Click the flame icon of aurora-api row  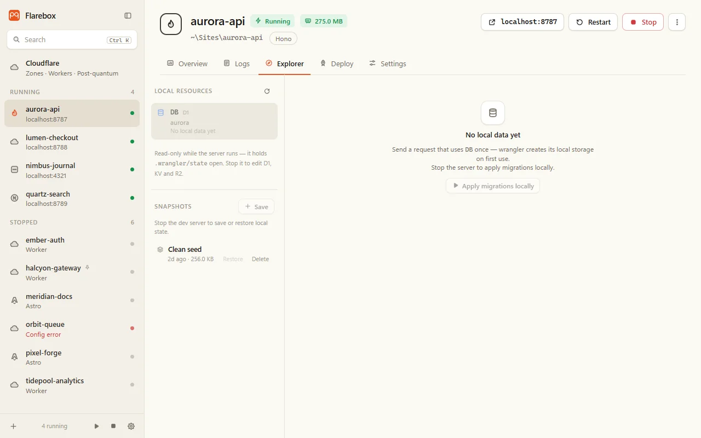pos(15,113)
